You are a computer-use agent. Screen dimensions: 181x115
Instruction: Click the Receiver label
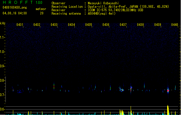coord(58,10)
